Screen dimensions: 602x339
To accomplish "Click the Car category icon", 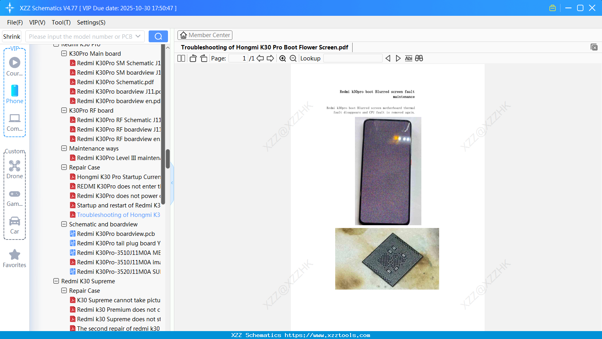I will [x=15, y=222].
